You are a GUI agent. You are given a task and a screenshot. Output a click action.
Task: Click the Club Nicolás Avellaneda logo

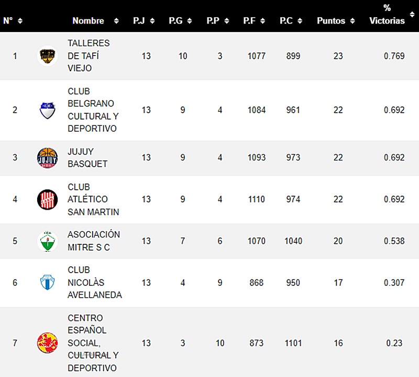point(47,283)
